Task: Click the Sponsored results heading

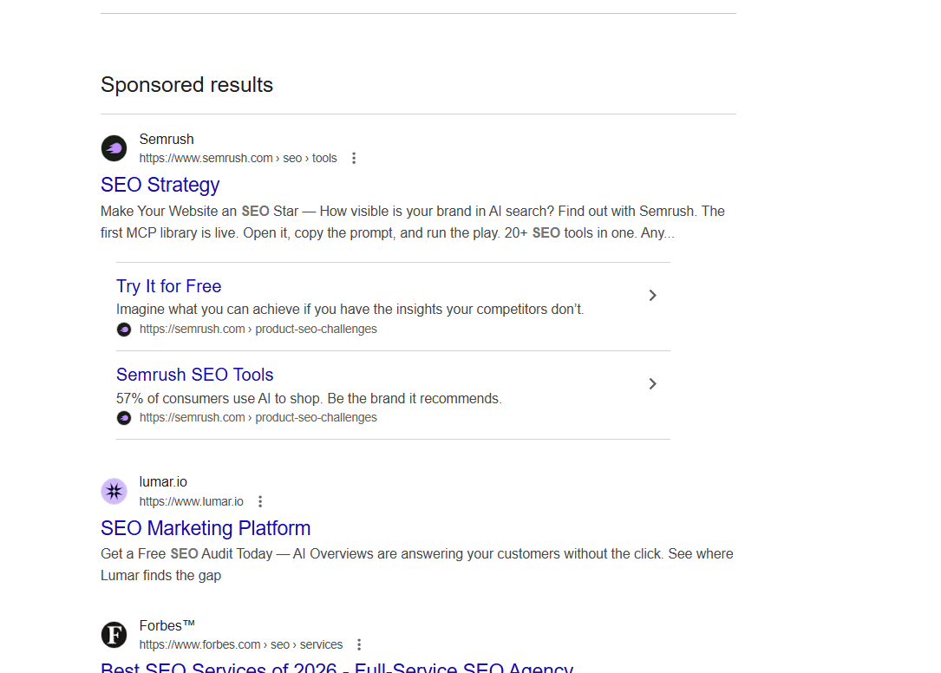Action: pos(186,85)
